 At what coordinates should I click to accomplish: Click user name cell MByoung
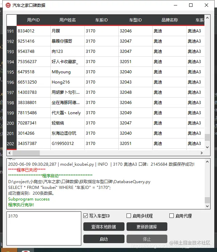pos(67,72)
